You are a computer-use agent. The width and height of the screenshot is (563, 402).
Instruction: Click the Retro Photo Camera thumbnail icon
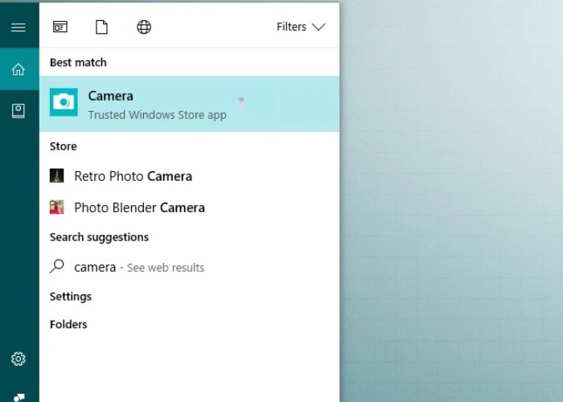(56, 176)
